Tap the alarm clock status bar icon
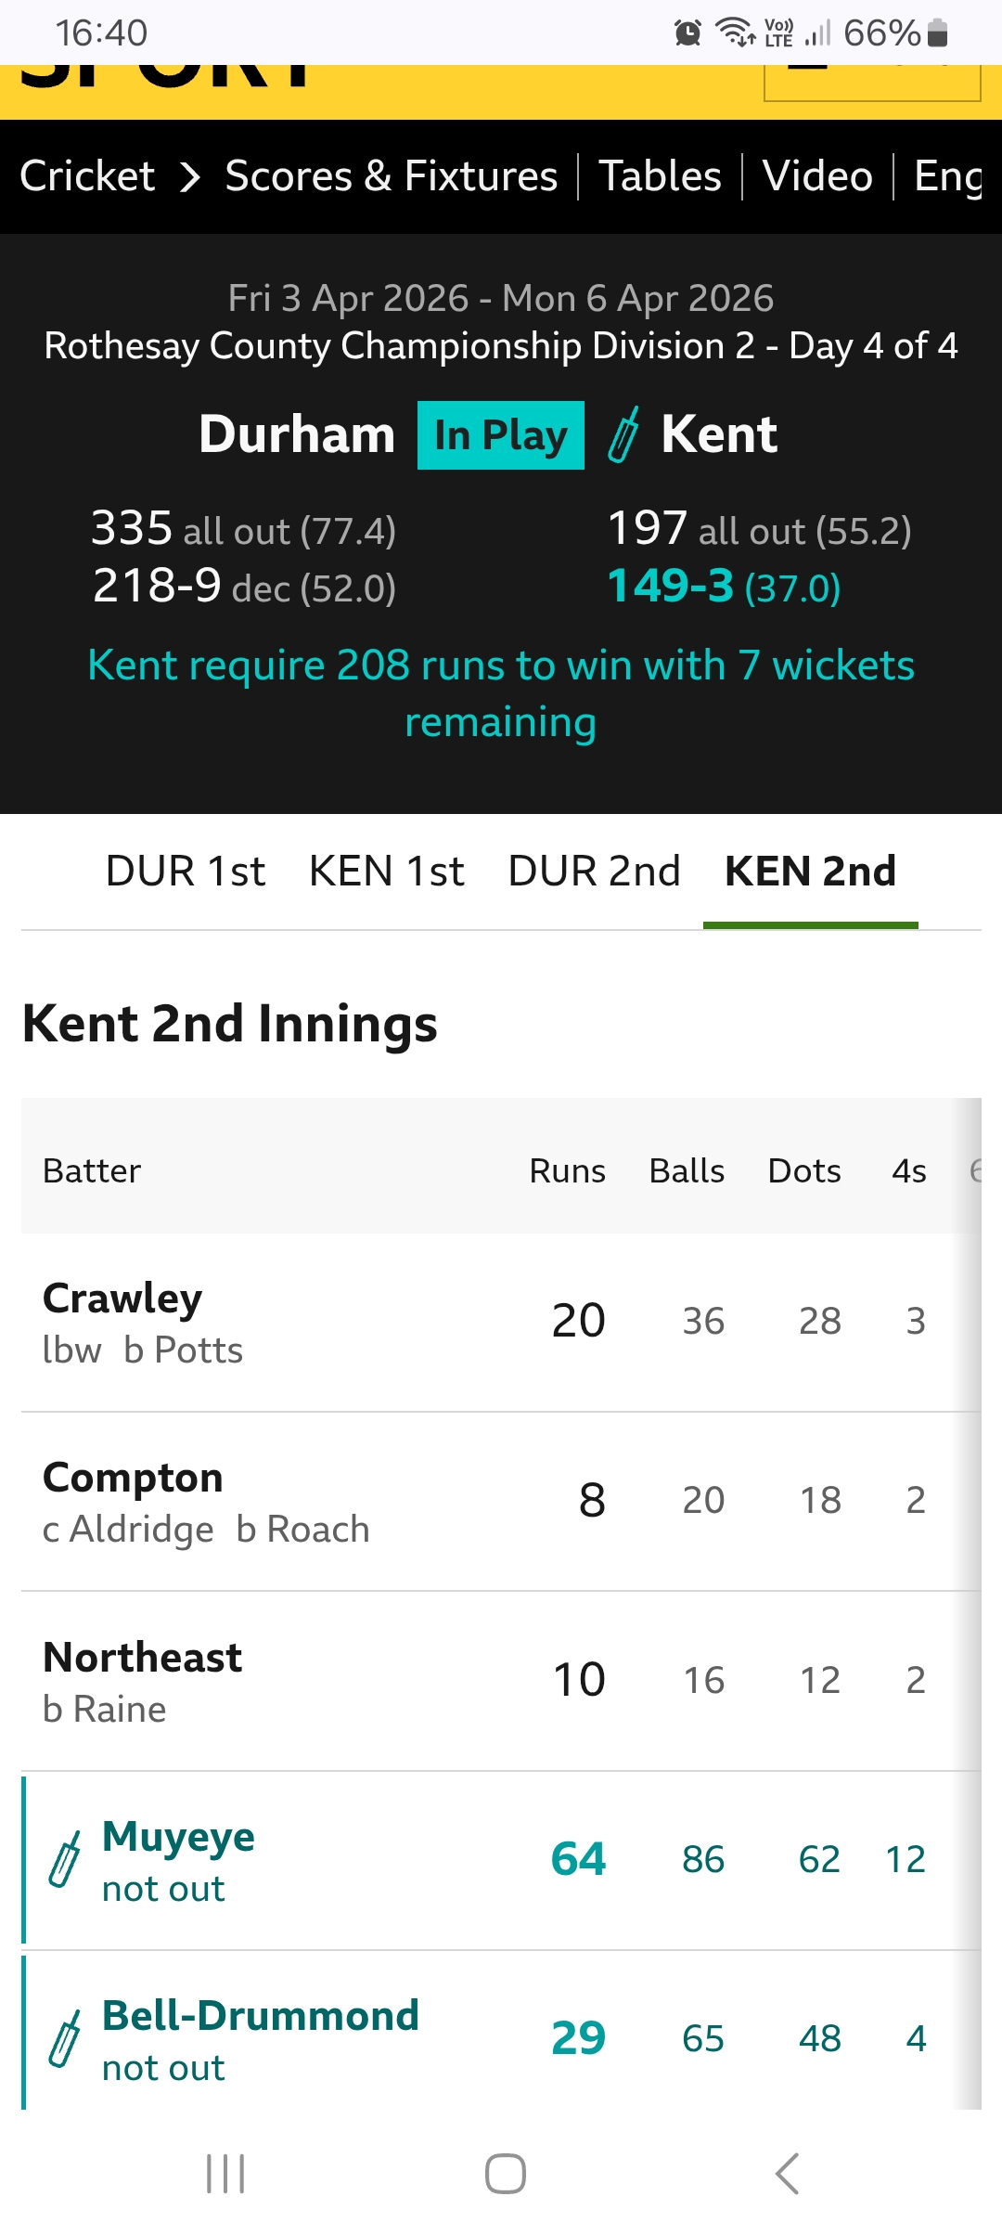This screenshot has width=1002, height=2235. [x=687, y=33]
